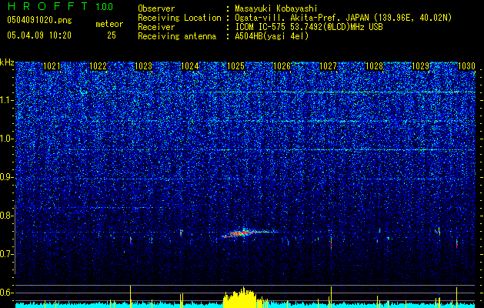The width and height of the screenshot is (484, 308).
Task: Click the 1029 time marker
Action: [420, 66]
